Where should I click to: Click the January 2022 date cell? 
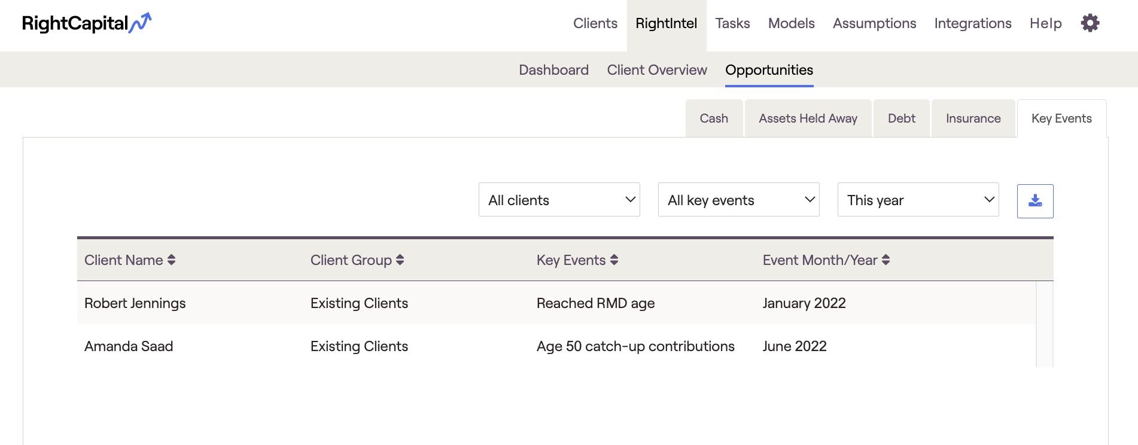click(804, 303)
